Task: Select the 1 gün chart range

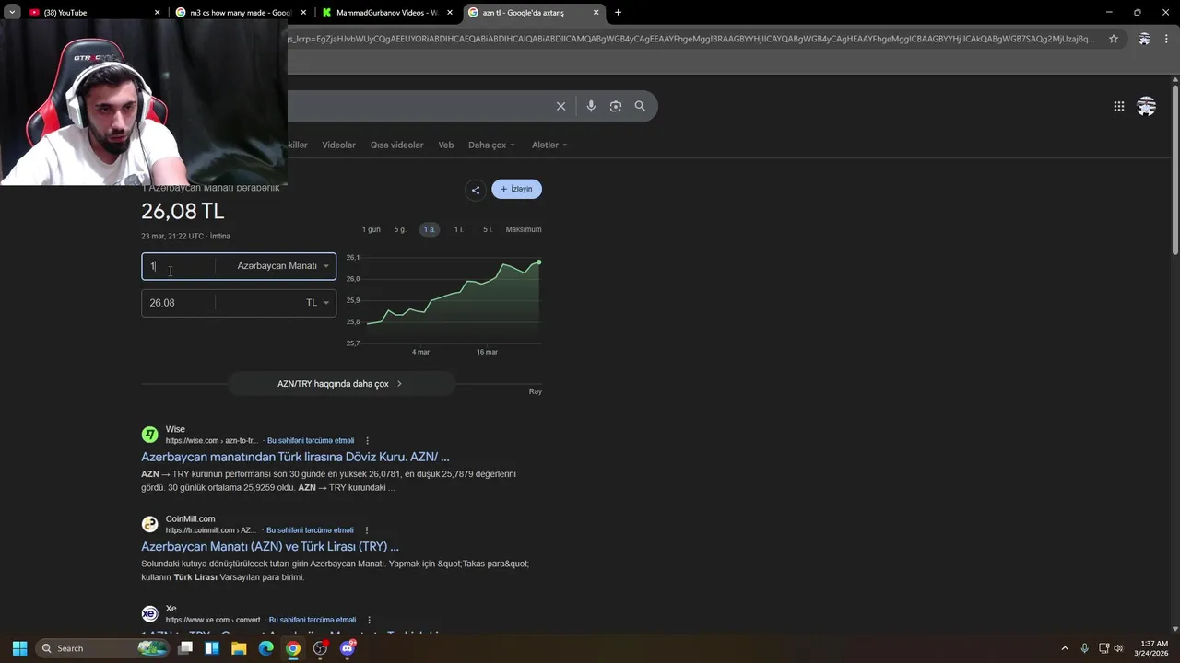Action: coord(372,229)
